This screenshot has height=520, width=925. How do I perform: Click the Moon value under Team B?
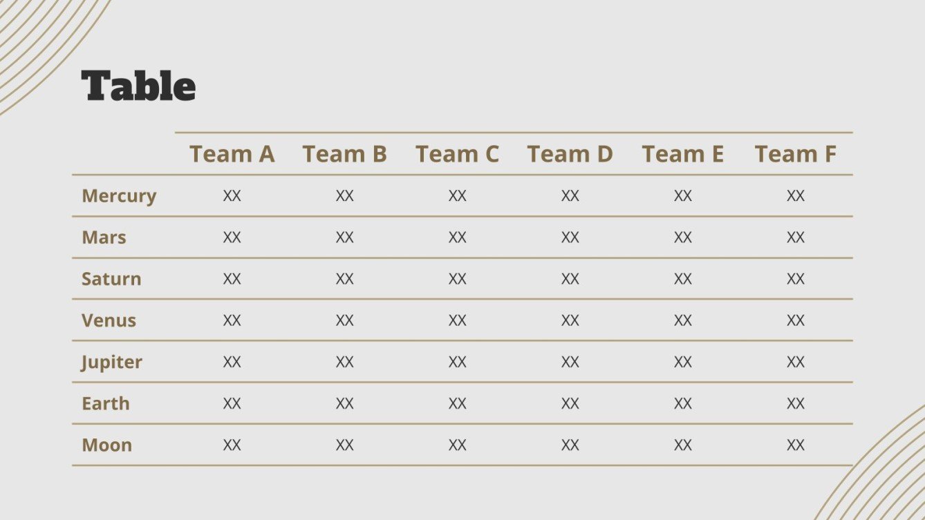pyautogui.click(x=344, y=445)
